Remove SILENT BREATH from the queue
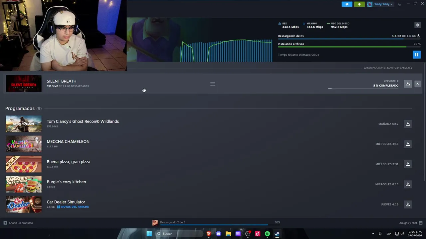This screenshot has height=239, width=426. pos(417,84)
